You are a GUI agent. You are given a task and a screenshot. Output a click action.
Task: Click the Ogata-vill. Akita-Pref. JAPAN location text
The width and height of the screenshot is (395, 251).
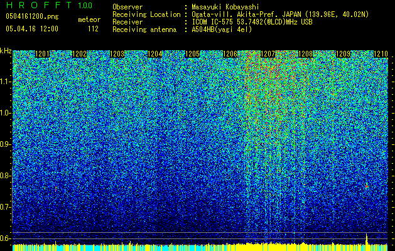tap(280, 14)
